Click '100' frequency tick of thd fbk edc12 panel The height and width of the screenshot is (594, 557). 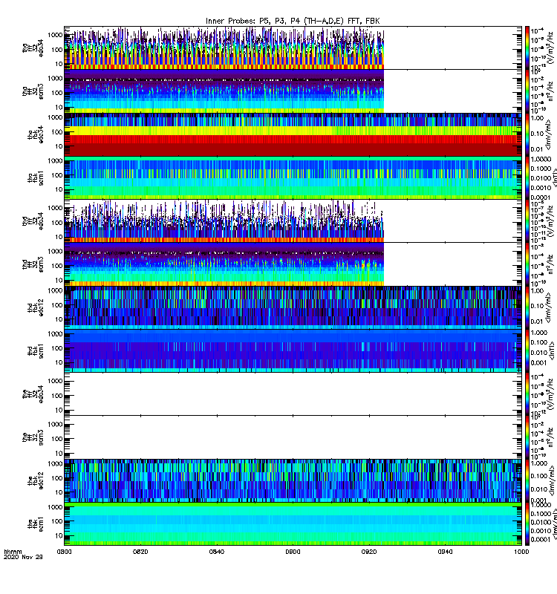coord(57,305)
